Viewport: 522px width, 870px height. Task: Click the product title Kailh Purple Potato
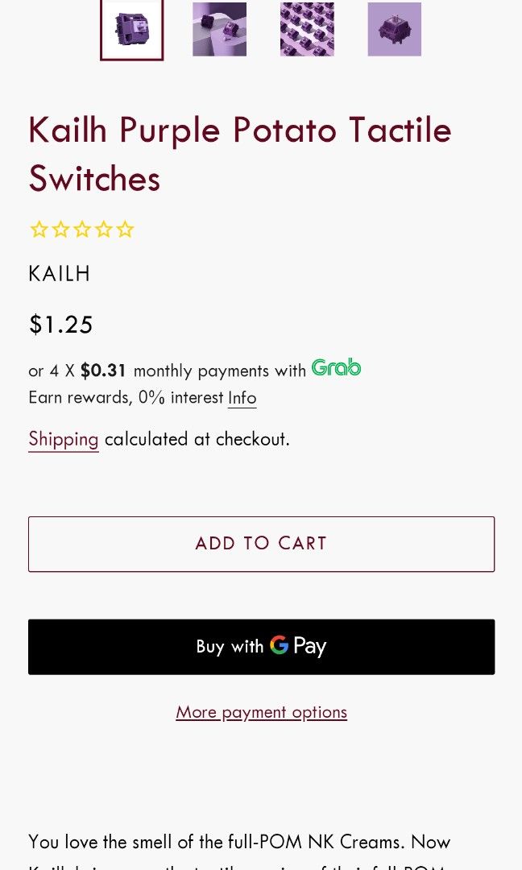pyautogui.click(x=238, y=130)
